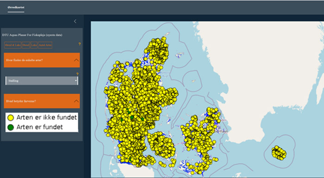The height and width of the screenshot is (178, 324).
Task: Collapse 'Hvad betyder farverne?' section
Action: (x=42, y=101)
